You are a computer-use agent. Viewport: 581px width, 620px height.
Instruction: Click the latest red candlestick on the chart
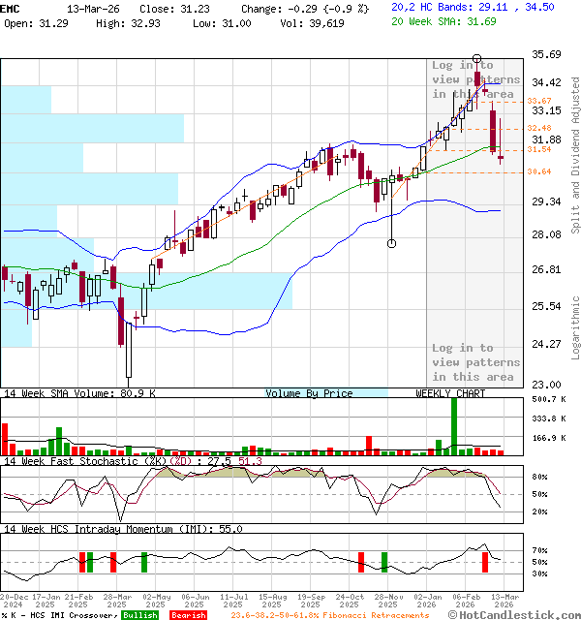(x=501, y=159)
